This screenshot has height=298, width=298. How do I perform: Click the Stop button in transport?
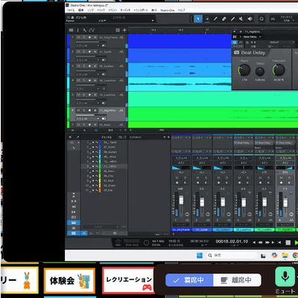click(x=288, y=242)
